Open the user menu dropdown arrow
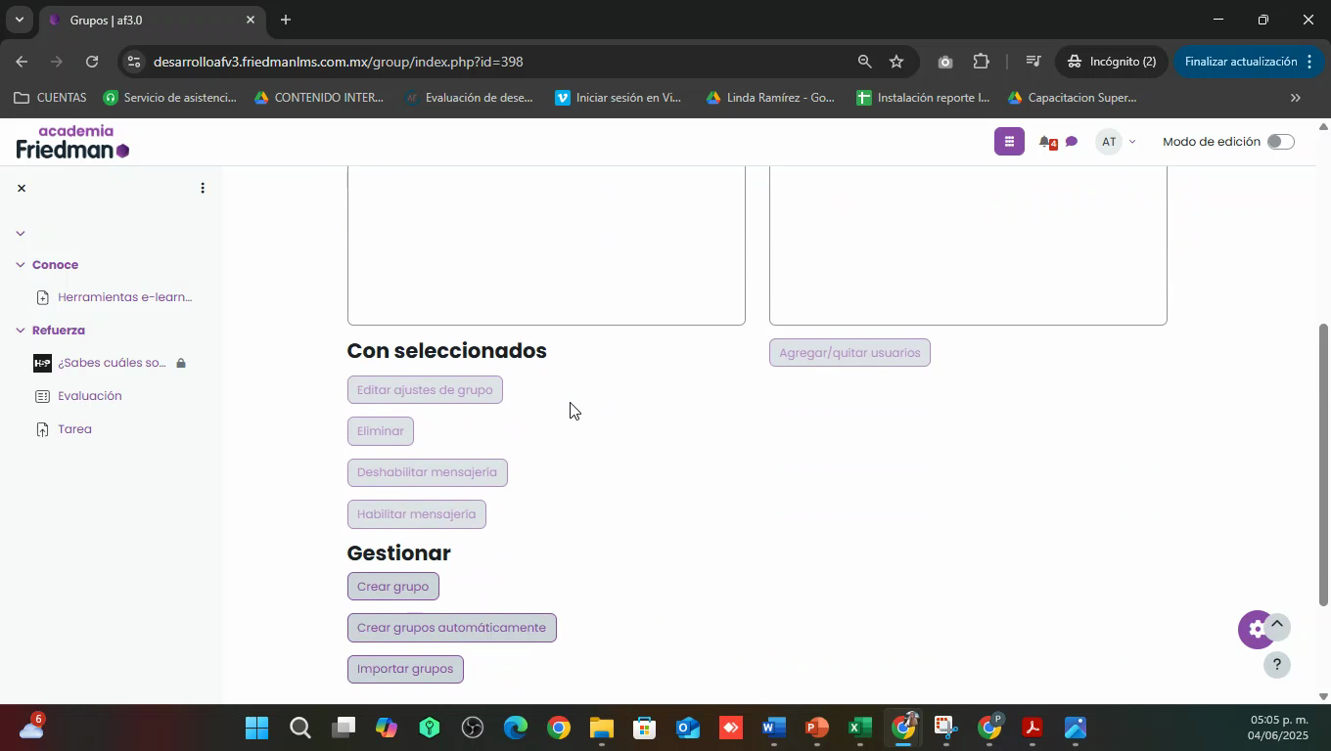 click(x=1132, y=143)
